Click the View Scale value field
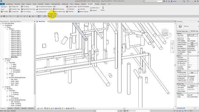The height and width of the screenshot is (112, 199). click(192, 35)
